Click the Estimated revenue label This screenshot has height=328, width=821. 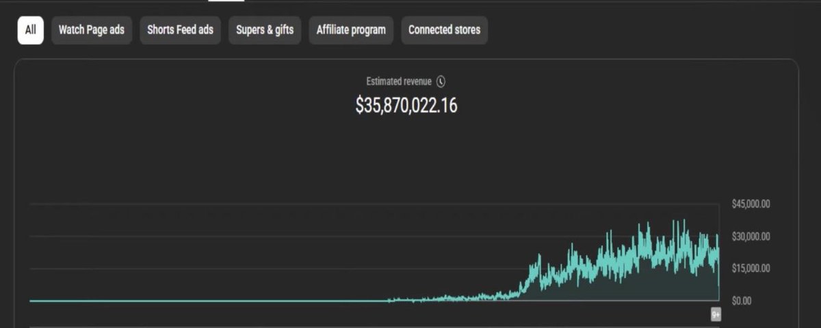click(x=399, y=81)
